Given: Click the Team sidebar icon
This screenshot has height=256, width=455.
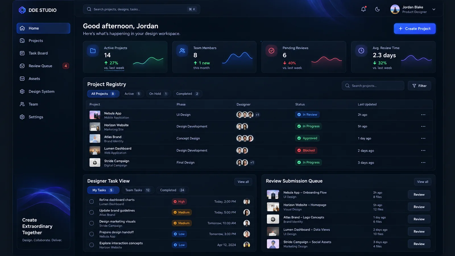Looking at the screenshot, I should pyautogui.click(x=22, y=104).
